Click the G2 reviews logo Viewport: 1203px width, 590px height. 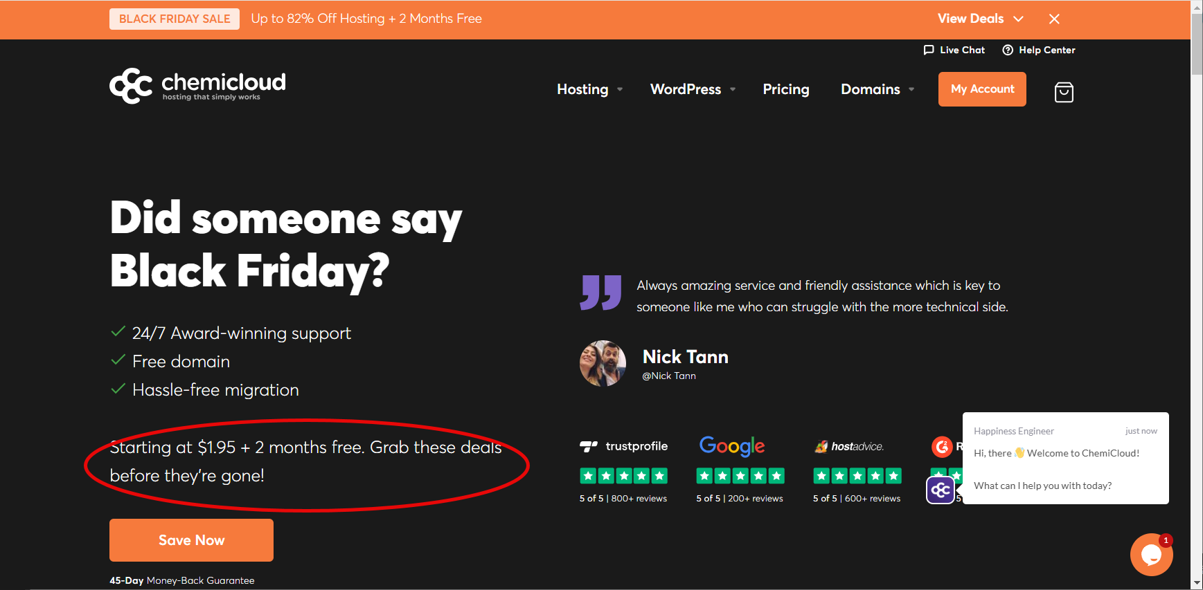[942, 447]
